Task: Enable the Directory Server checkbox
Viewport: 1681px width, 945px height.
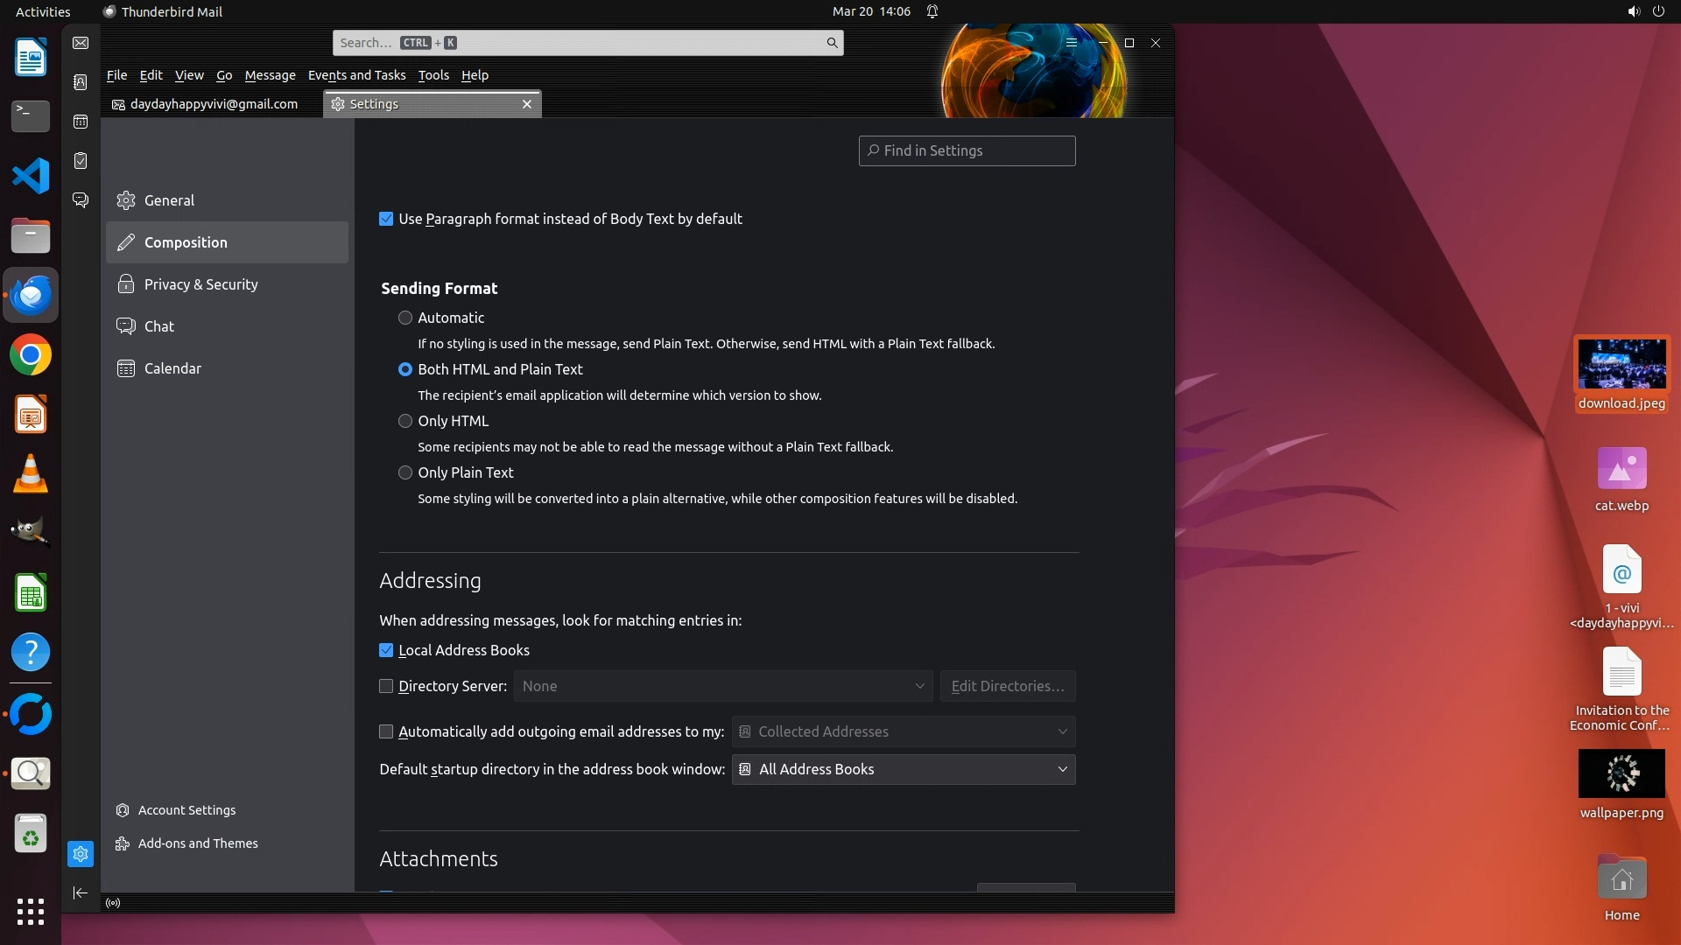Action: [x=386, y=686]
